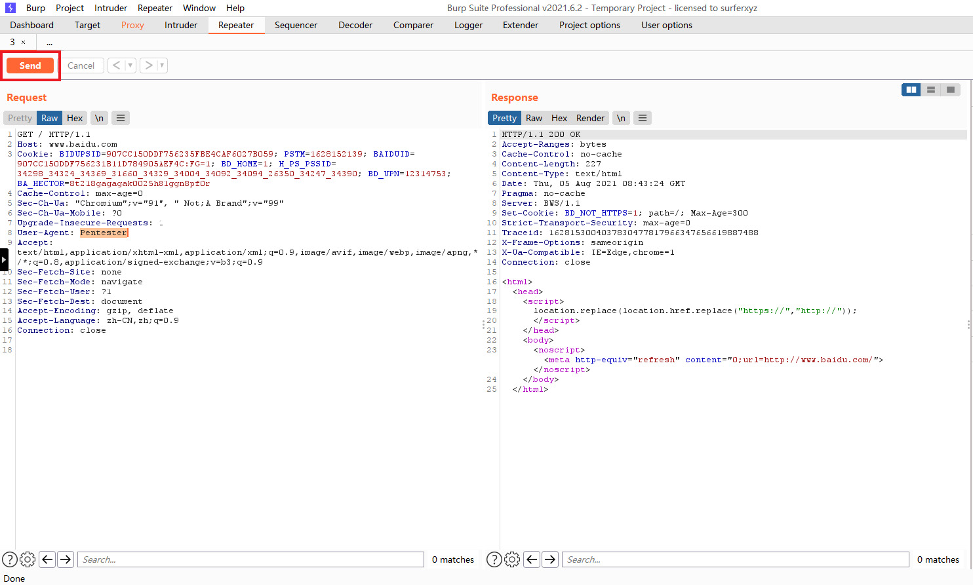
Task: Go to next match in response search
Action: click(550, 559)
